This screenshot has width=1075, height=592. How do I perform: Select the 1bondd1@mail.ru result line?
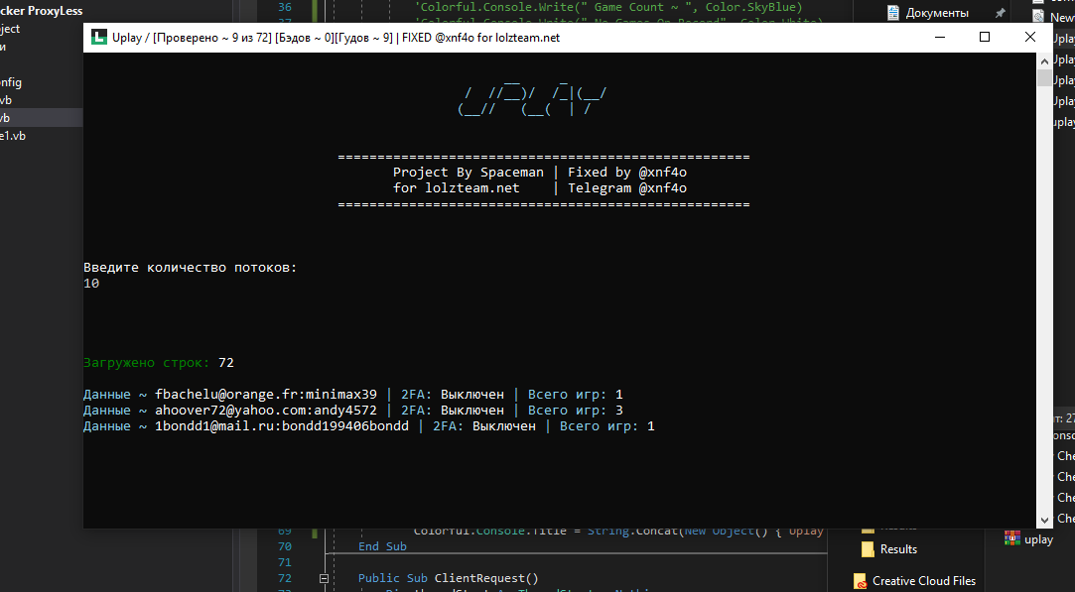coord(369,426)
